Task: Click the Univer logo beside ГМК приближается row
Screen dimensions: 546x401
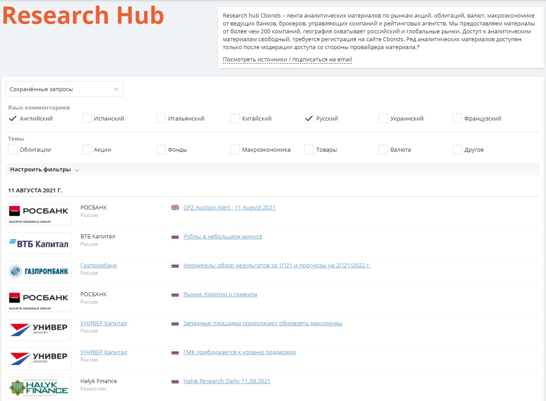Action: (x=39, y=359)
